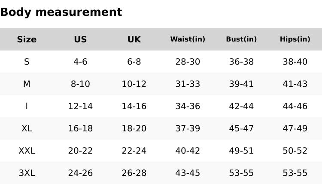The width and height of the screenshot is (322, 184).
Task: Select the M size row label
Action: (x=27, y=84)
